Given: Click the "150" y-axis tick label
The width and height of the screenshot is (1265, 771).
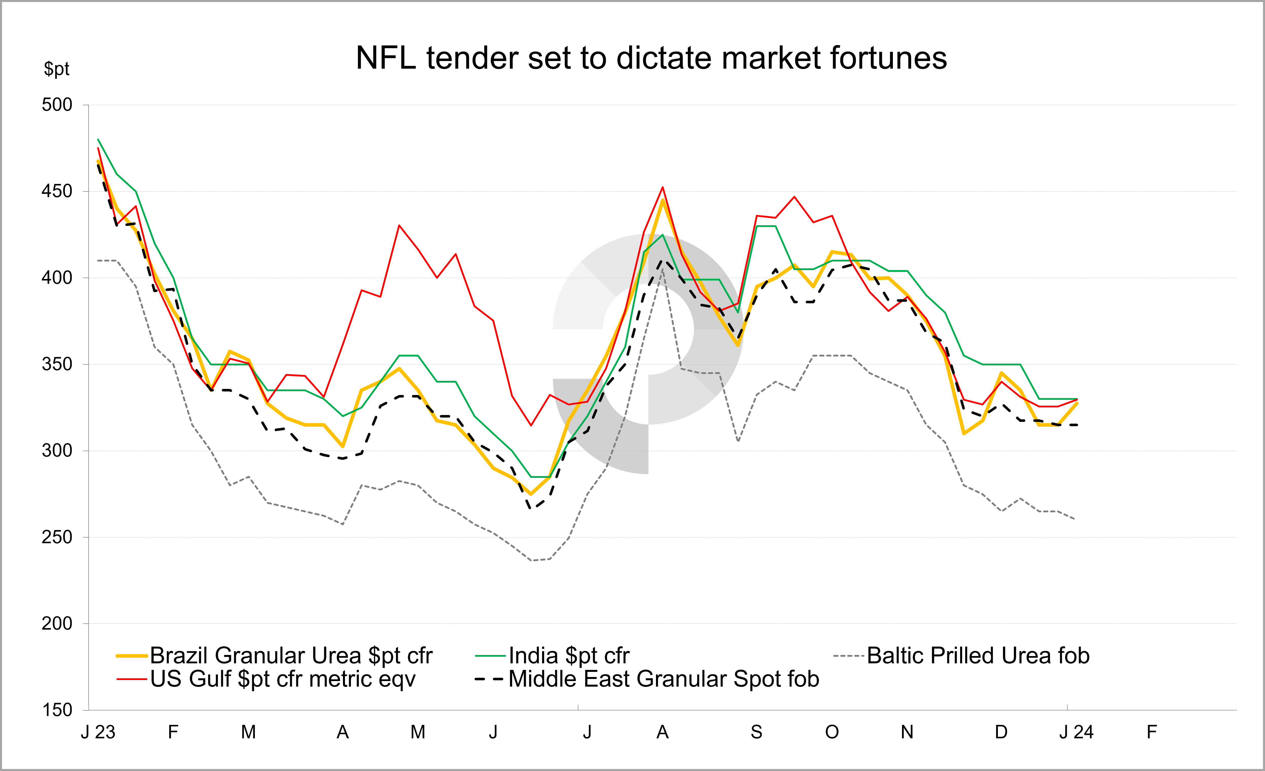Looking at the screenshot, I should [57, 710].
